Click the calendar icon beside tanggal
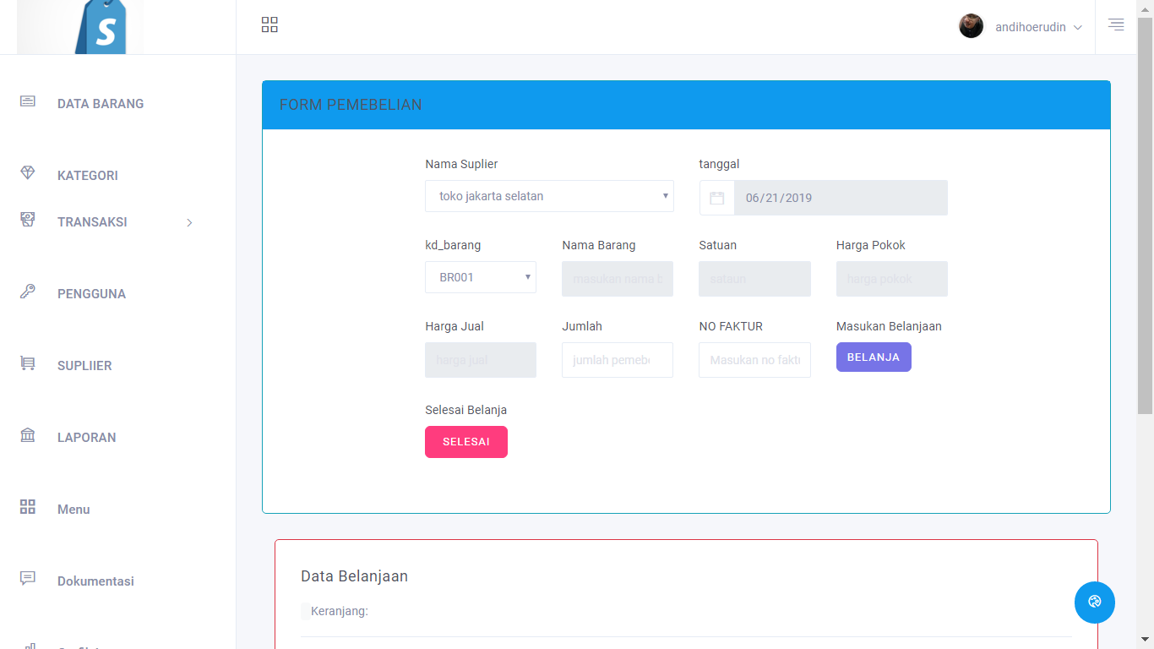The image size is (1154, 649). pyautogui.click(x=717, y=198)
